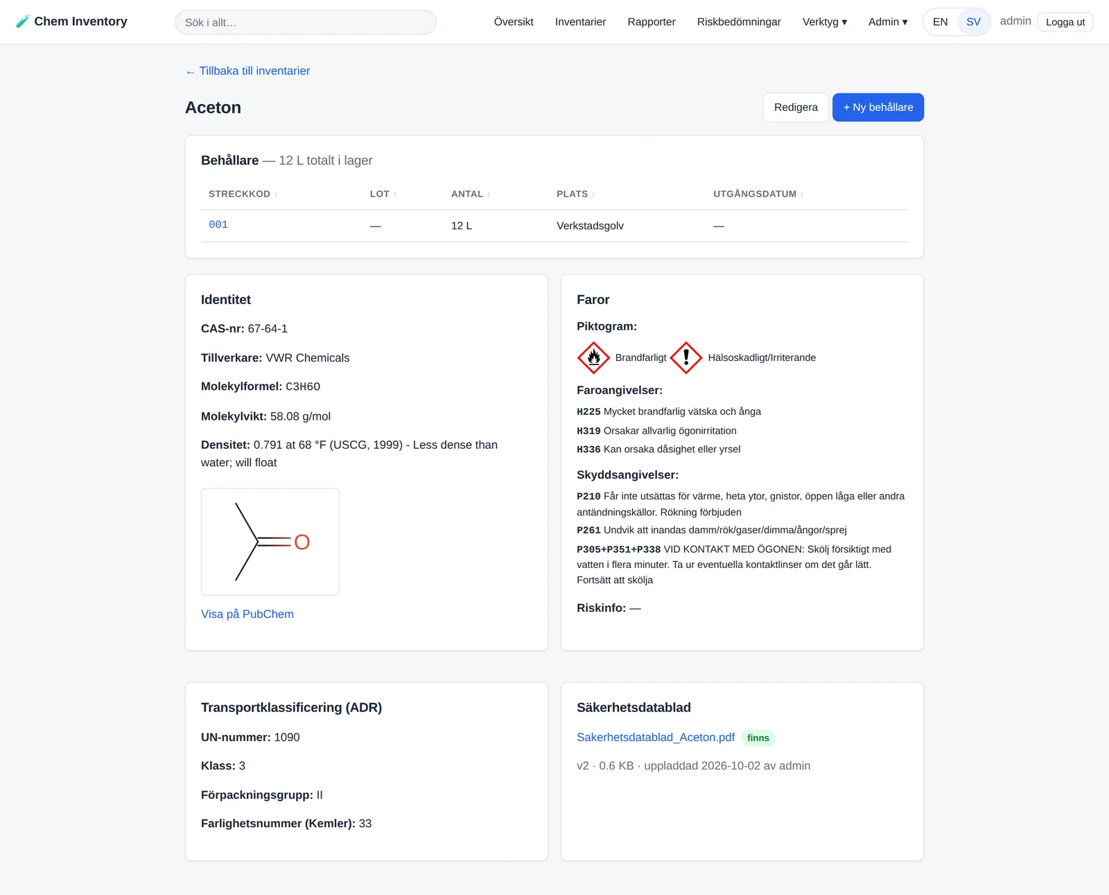Click the P210 precautionary statement
This screenshot has height=895, width=1109.
pos(741,504)
